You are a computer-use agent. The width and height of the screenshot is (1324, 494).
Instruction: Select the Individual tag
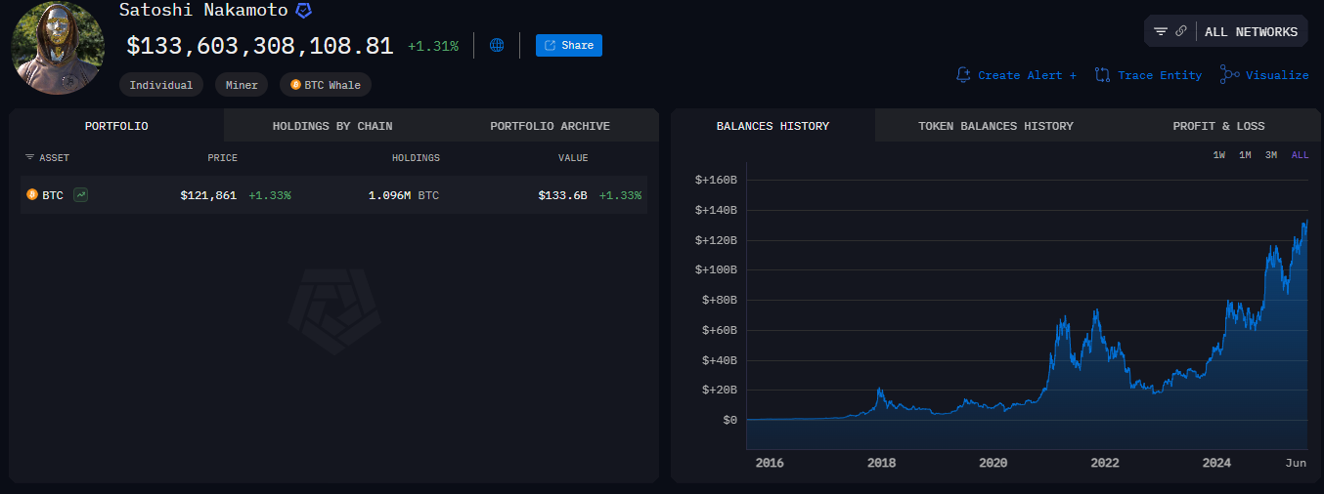point(161,85)
